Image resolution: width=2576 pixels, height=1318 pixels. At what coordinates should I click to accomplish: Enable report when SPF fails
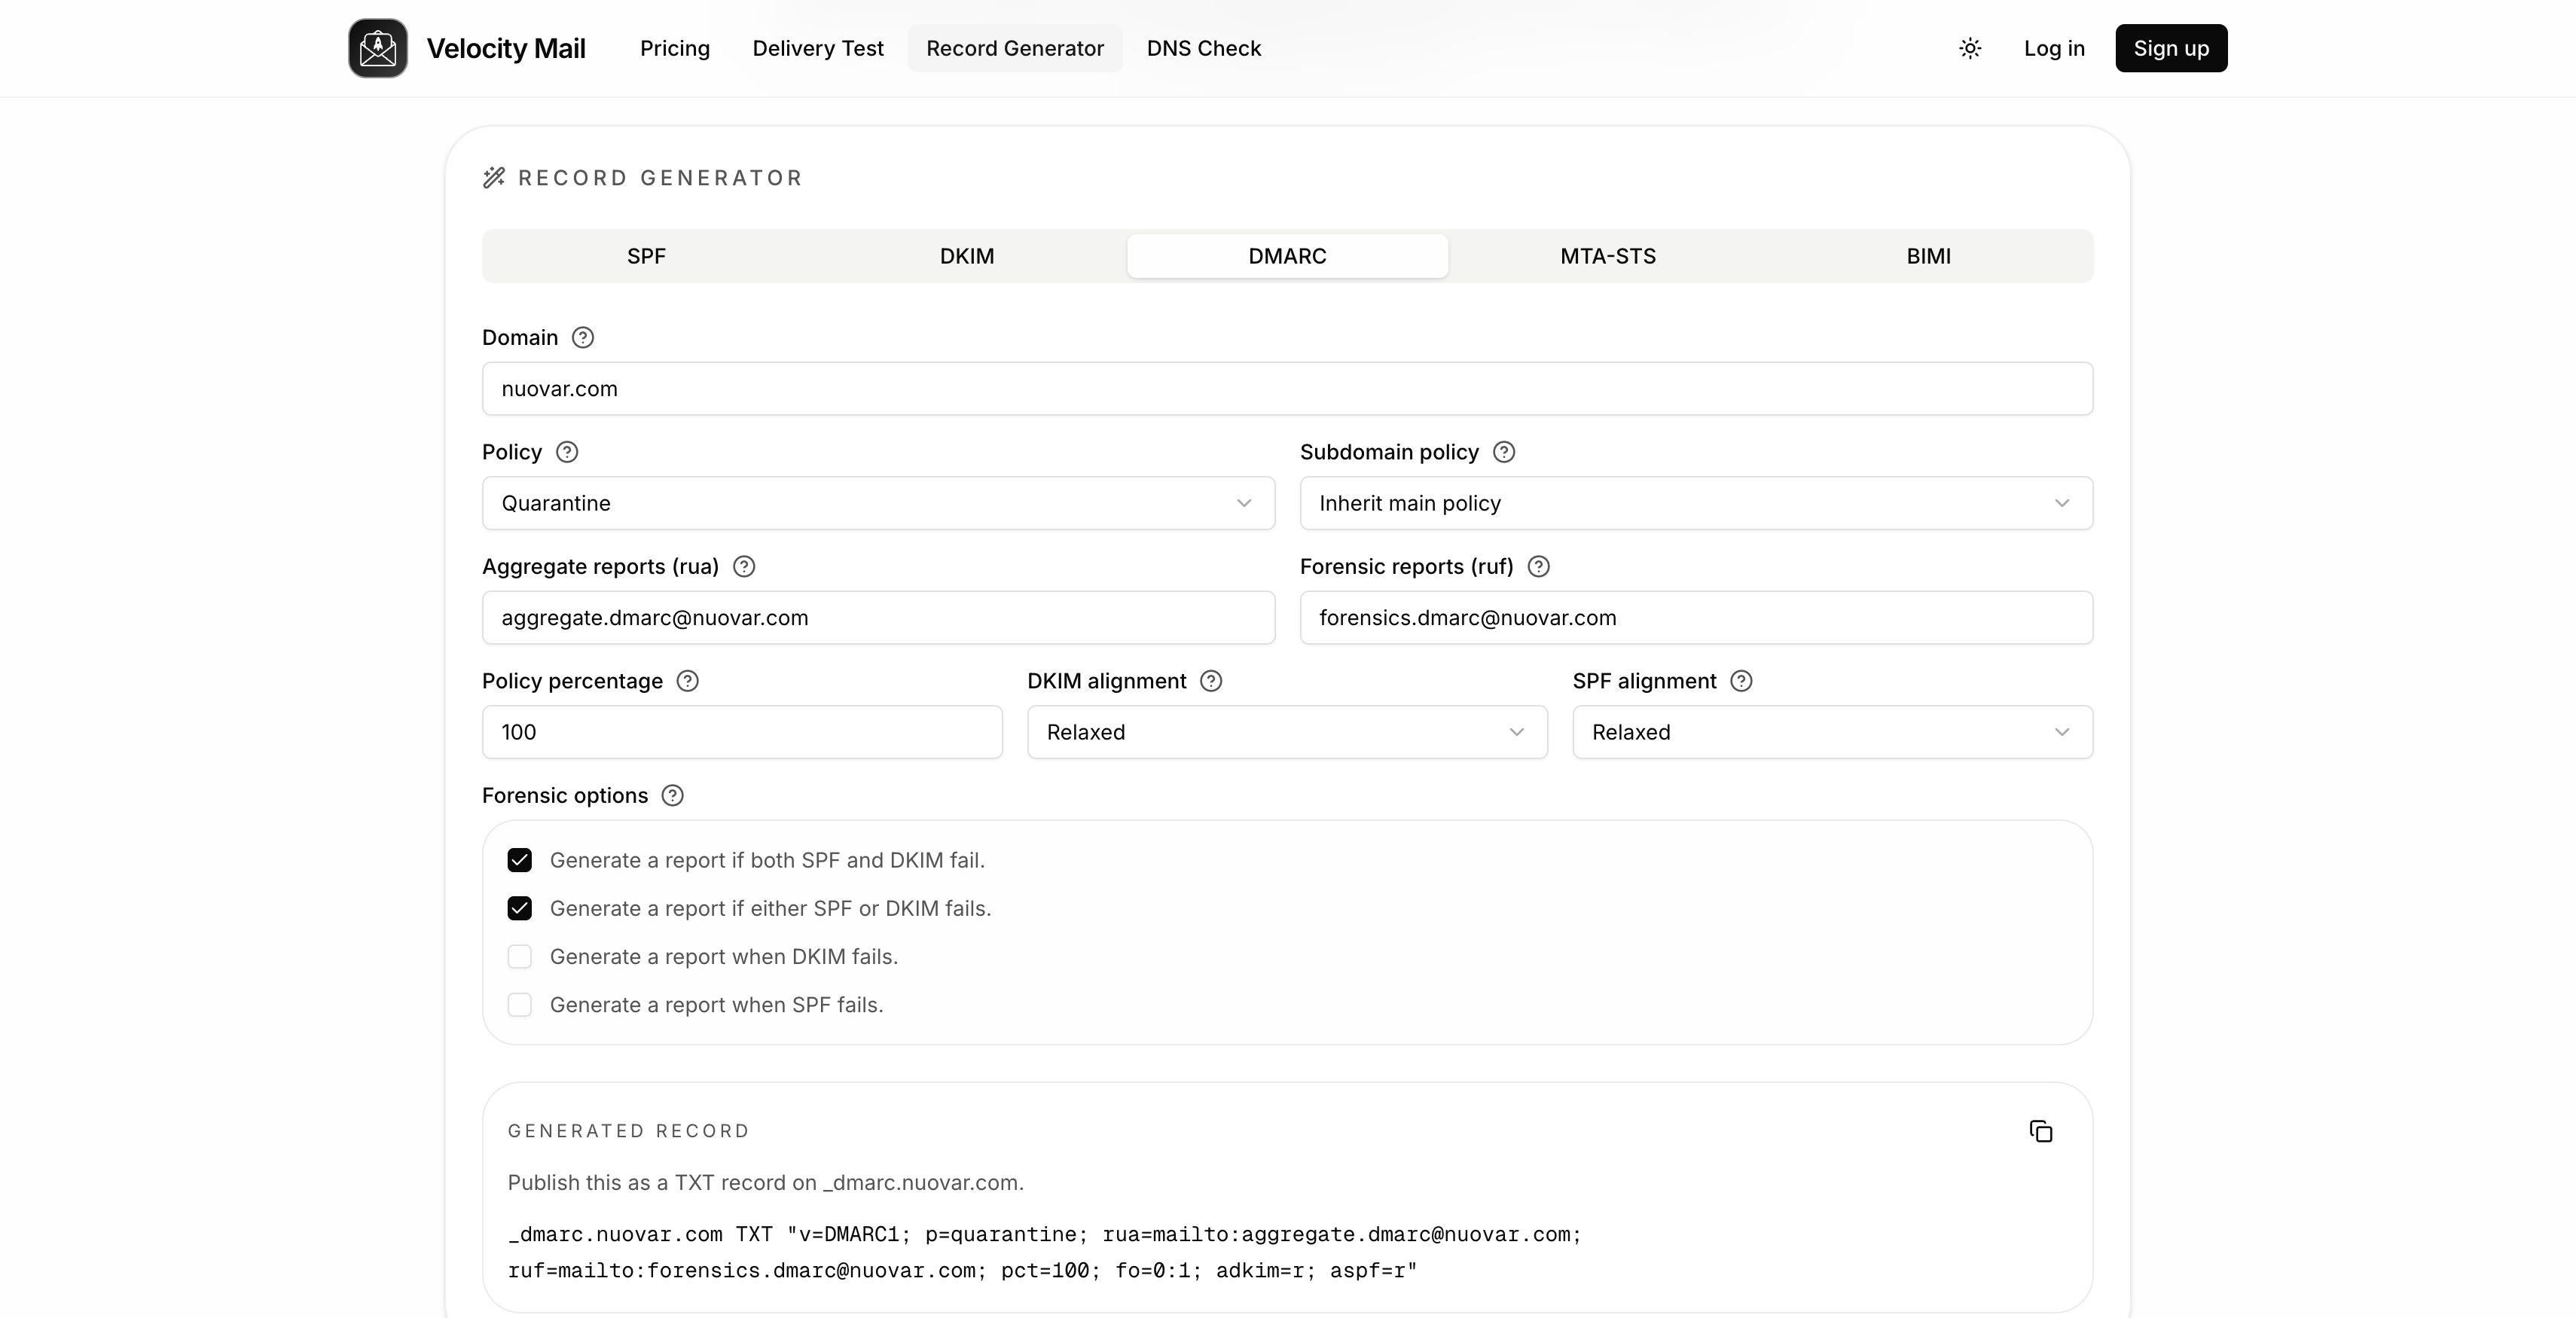coord(520,1005)
